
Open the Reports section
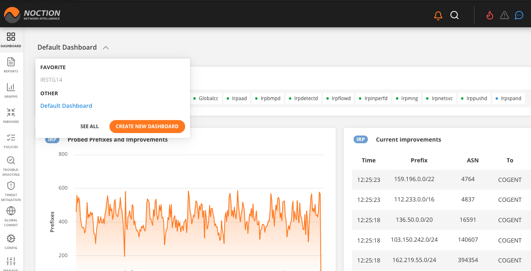[11, 65]
